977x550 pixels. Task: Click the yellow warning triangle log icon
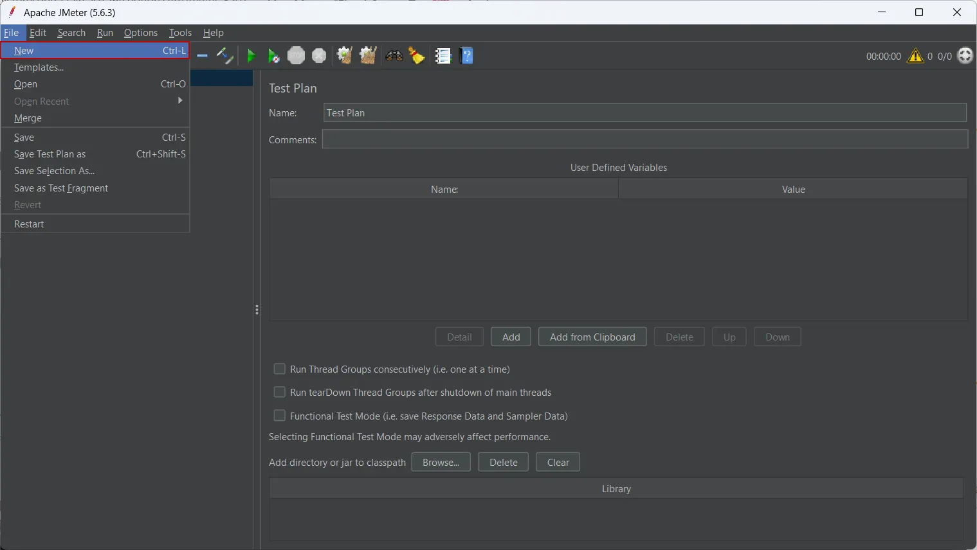915,56
